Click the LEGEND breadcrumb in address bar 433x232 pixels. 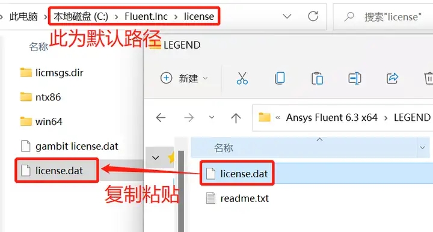pyautogui.click(x=412, y=118)
